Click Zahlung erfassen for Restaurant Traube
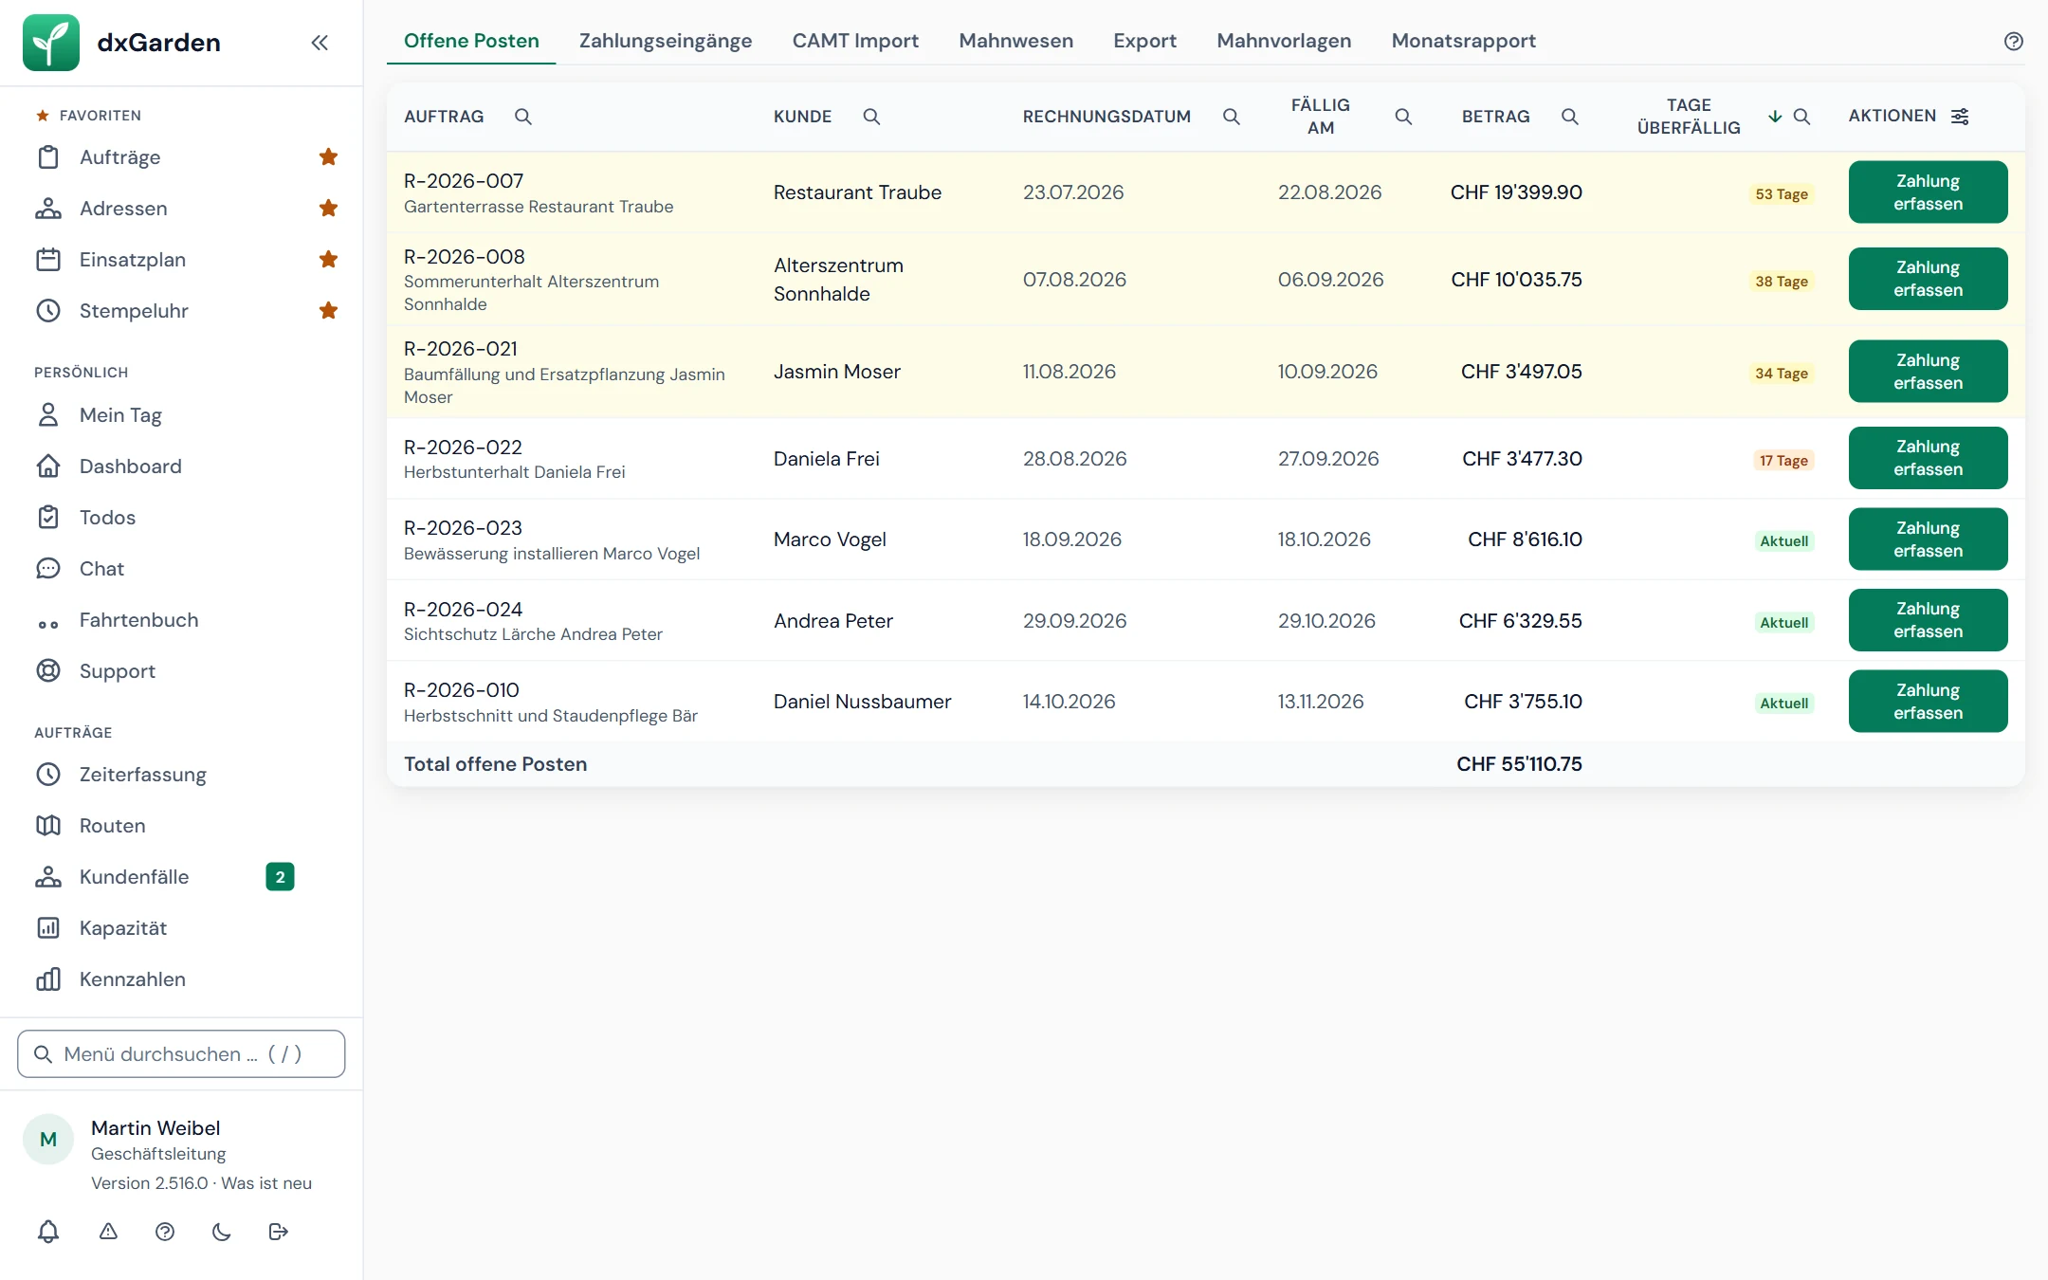The width and height of the screenshot is (2048, 1280). pyautogui.click(x=1928, y=192)
